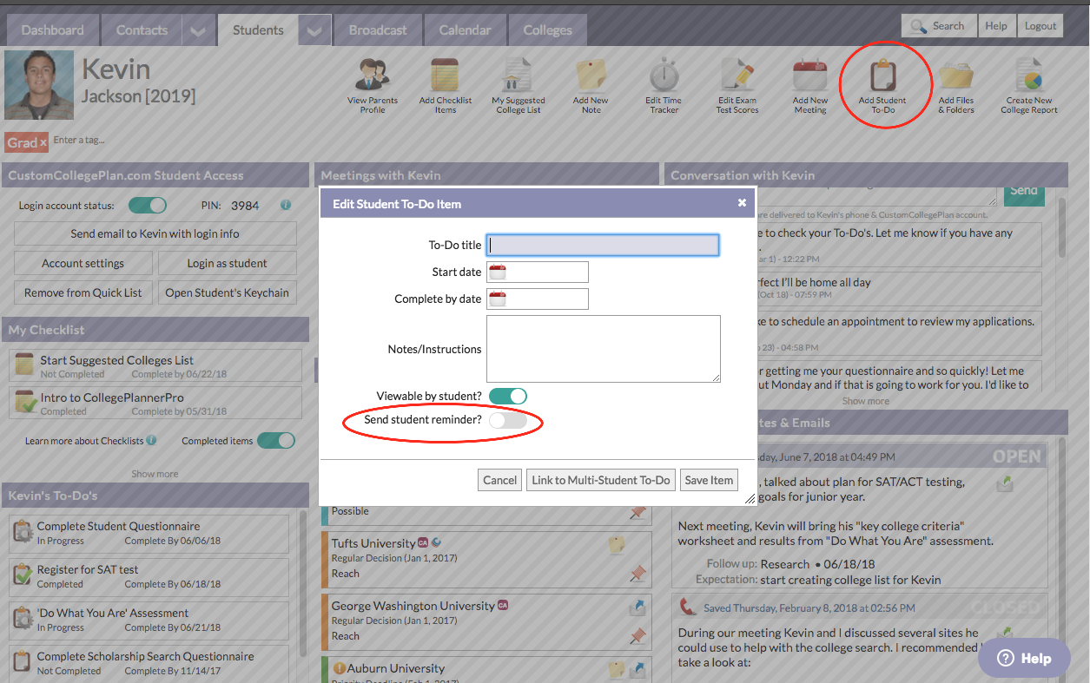Click Kevin Jackson's profile photo
This screenshot has height=683, width=1090.
[39, 85]
